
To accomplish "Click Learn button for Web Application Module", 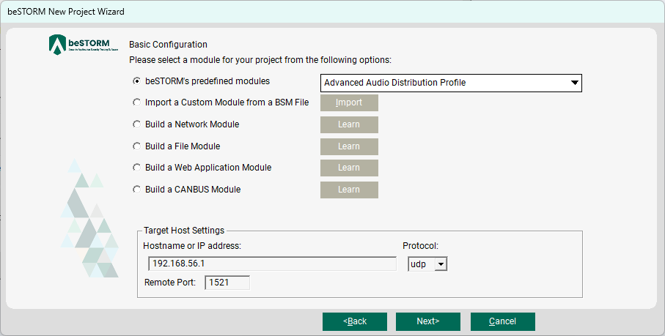I will pyautogui.click(x=349, y=168).
